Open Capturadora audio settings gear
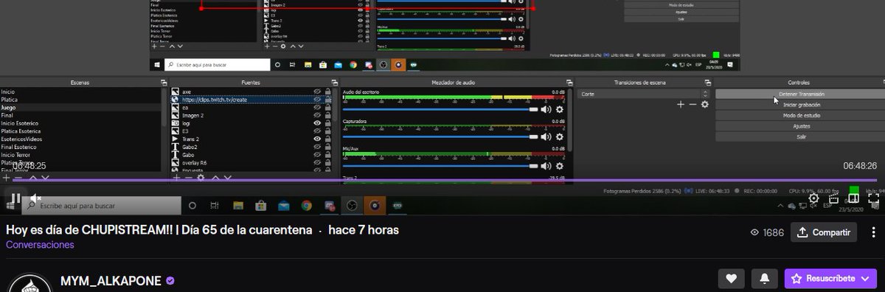This screenshot has width=885, height=292. pyautogui.click(x=559, y=137)
